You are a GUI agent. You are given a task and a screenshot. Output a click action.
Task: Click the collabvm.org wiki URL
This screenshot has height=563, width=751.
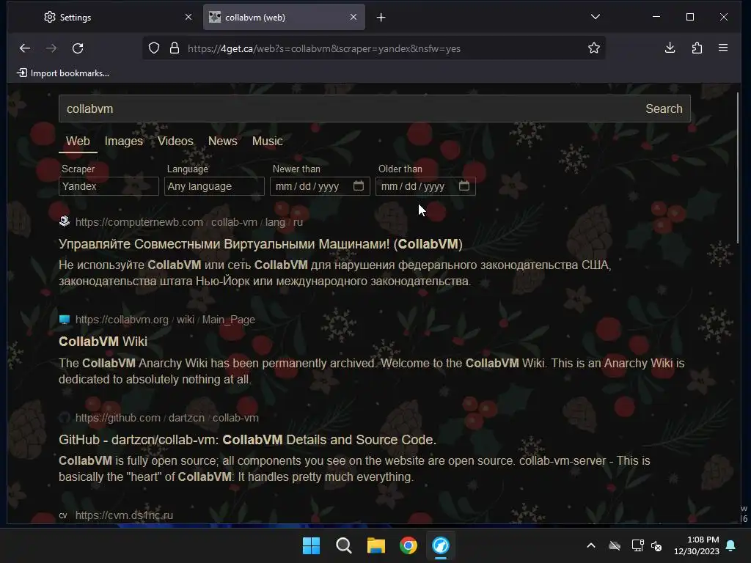[165, 320]
